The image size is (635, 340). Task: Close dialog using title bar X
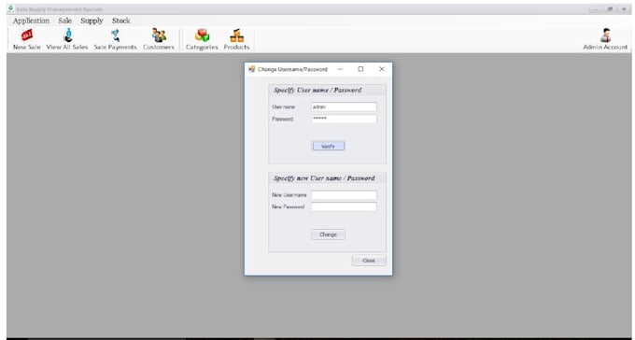[382, 69]
